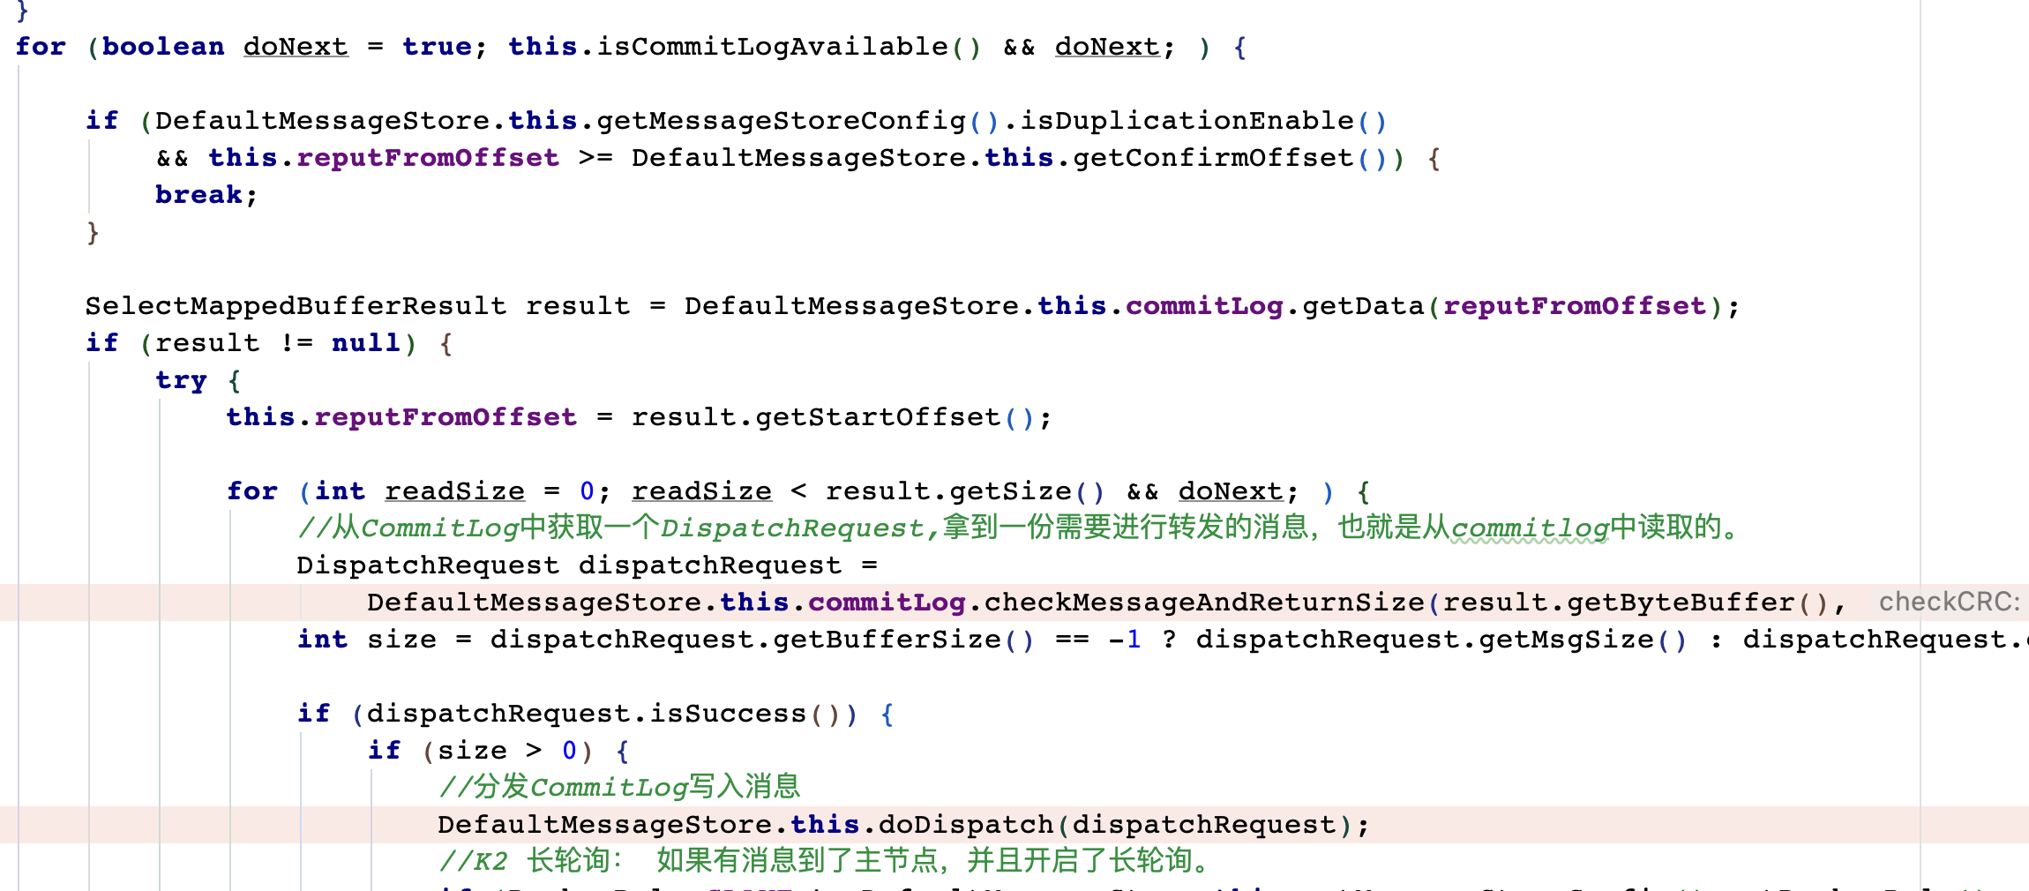This screenshot has width=2029, height=891.
Task: Click commitLog field before checkMessageAndReturnSize
Action: [887, 603]
